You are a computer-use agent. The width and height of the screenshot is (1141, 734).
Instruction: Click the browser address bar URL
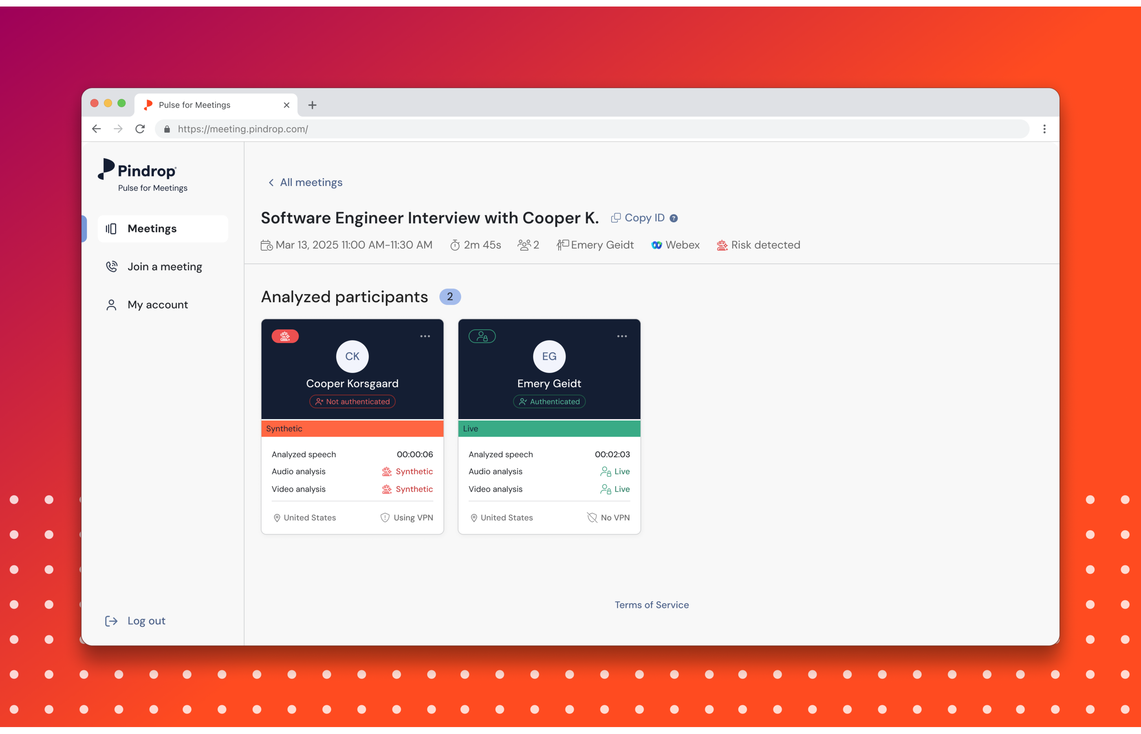point(243,129)
